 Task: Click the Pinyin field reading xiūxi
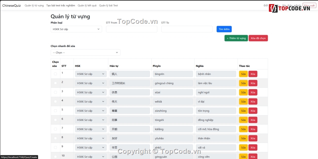coord(173,93)
